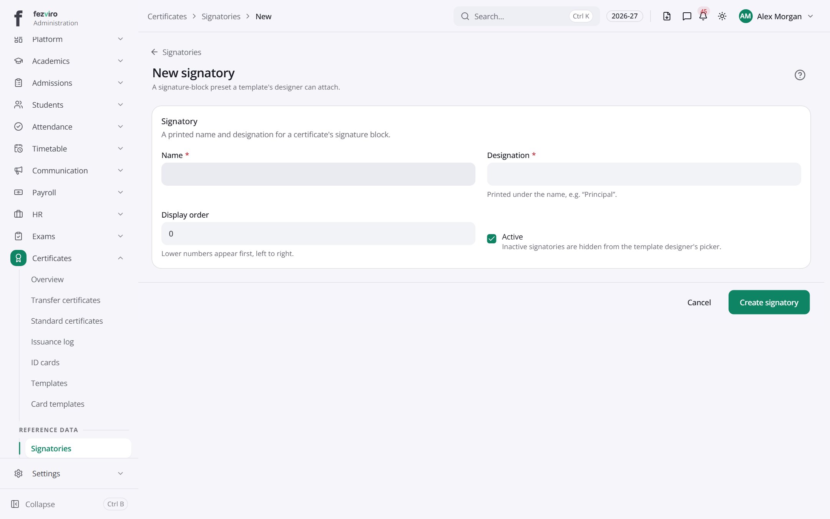Click the Academics graduation cap icon
This screenshot has height=519, width=830.
coord(18,61)
